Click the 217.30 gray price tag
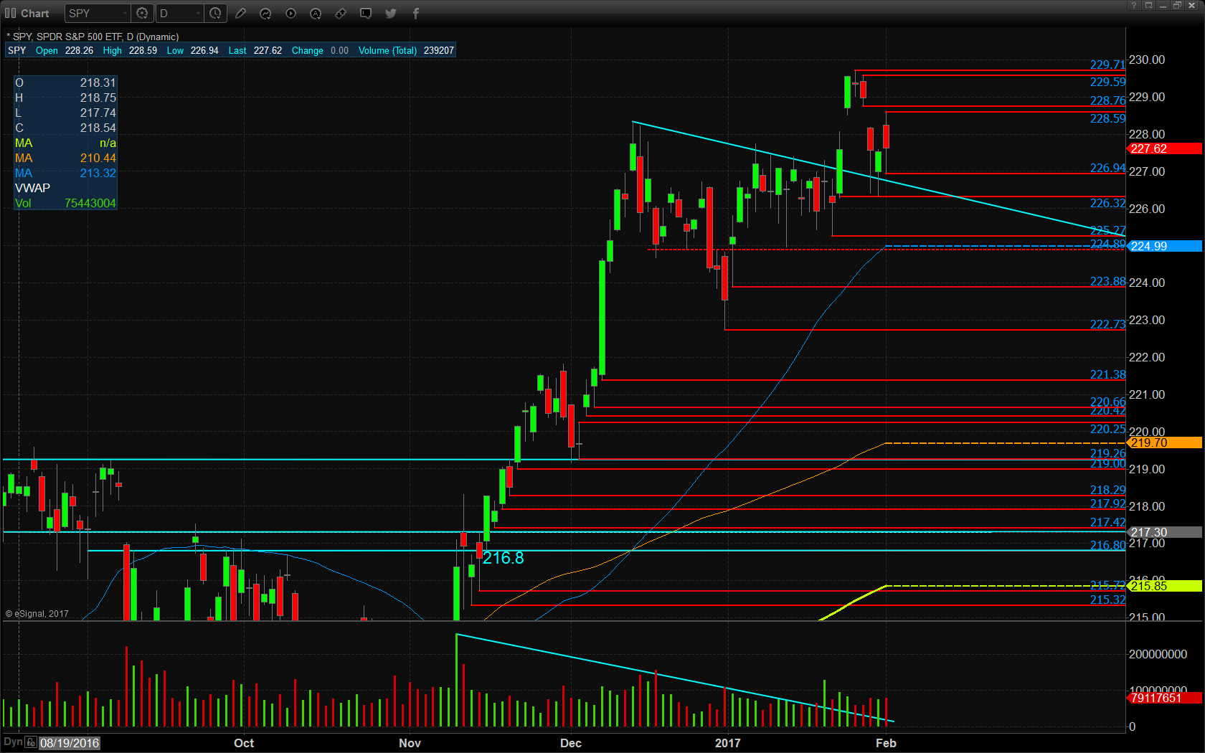 pyautogui.click(x=1165, y=532)
